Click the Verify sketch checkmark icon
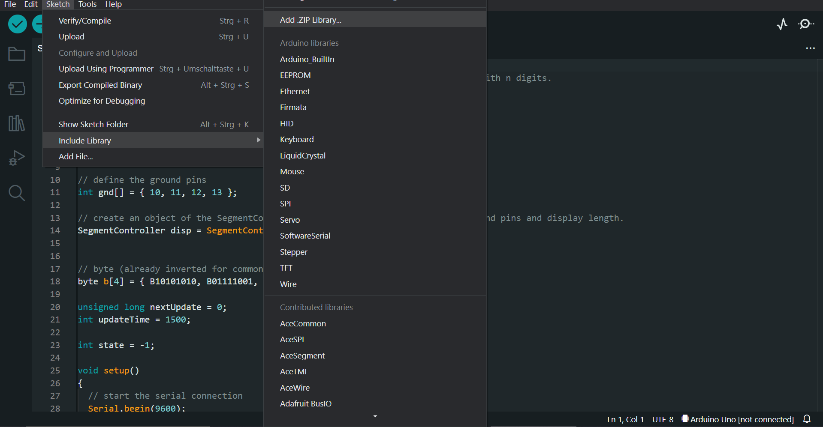The image size is (823, 427). (x=17, y=24)
